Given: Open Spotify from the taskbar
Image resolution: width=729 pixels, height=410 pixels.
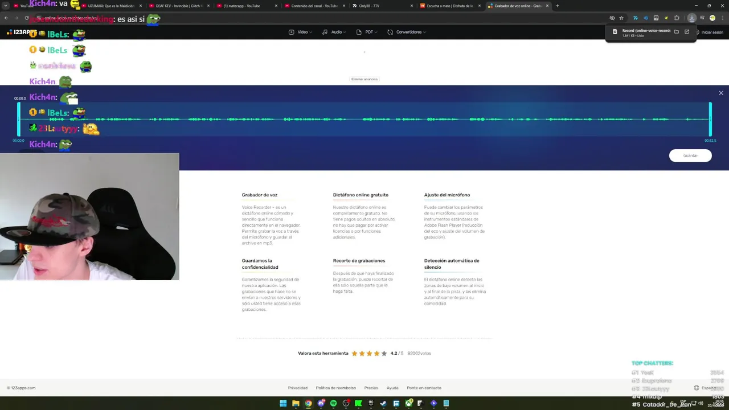Looking at the screenshot, I should click(333, 403).
